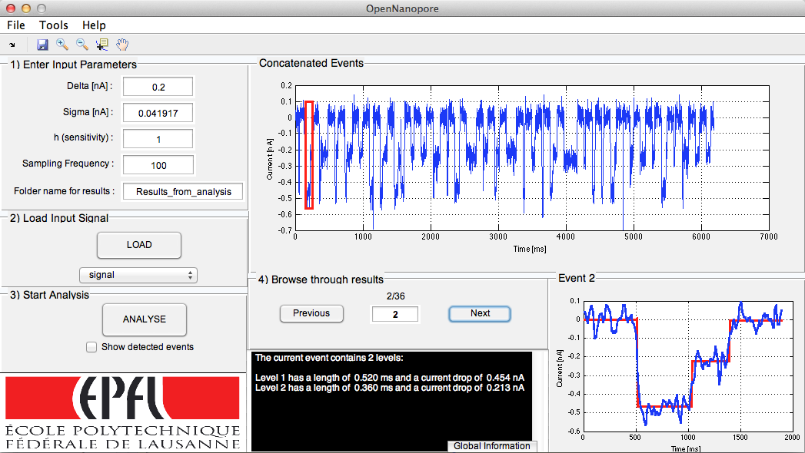This screenshot has height=453, width=805.
Task: Click the toolbar arrow icon
Action: tap(12, 45)
